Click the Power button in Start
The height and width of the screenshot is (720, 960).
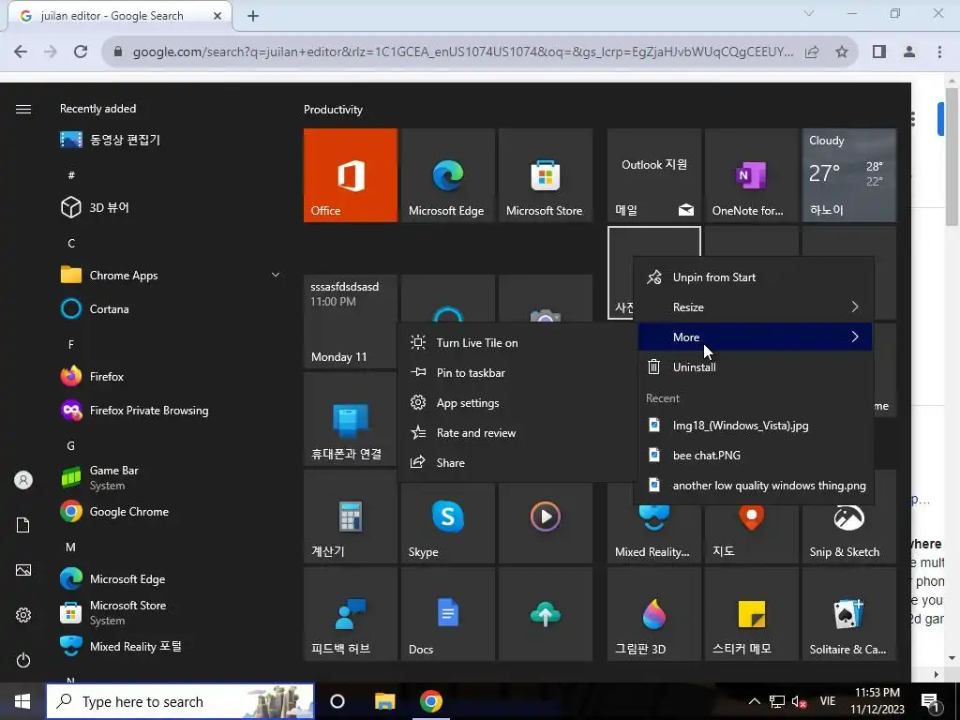[23, 660]
